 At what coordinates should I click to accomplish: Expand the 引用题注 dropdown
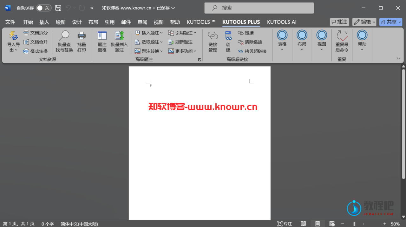tap(182, 33)
